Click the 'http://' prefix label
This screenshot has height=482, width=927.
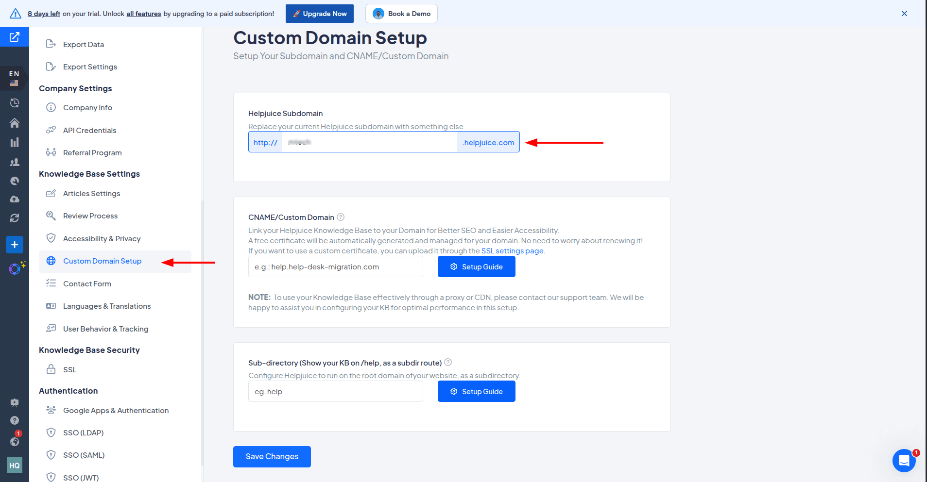(x=265, y=142)
